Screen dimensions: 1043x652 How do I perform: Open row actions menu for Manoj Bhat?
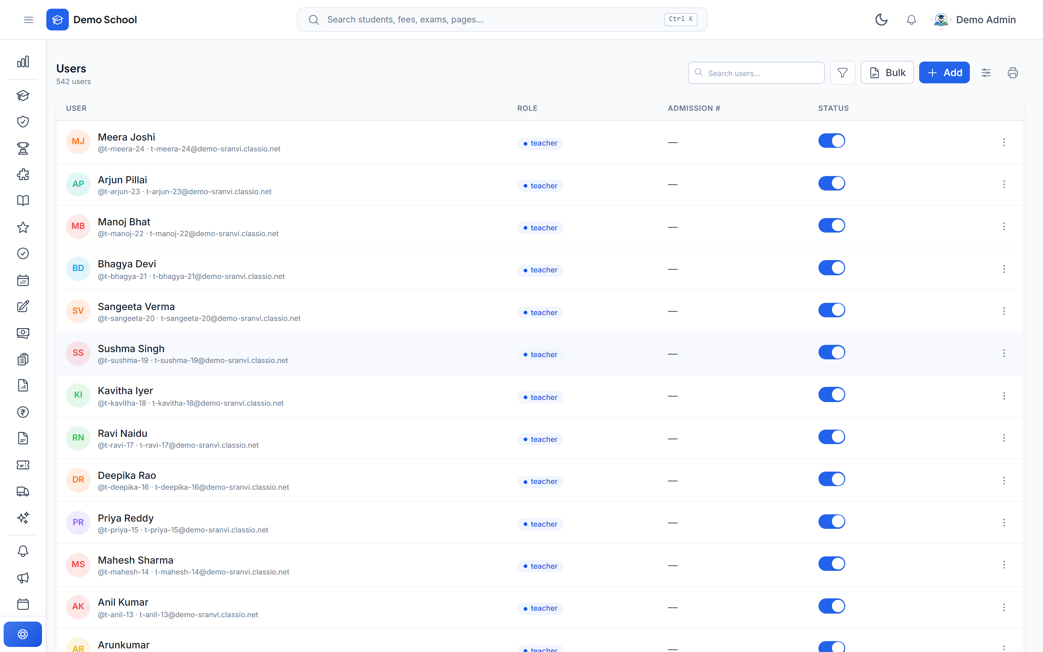click(1004, 227)
